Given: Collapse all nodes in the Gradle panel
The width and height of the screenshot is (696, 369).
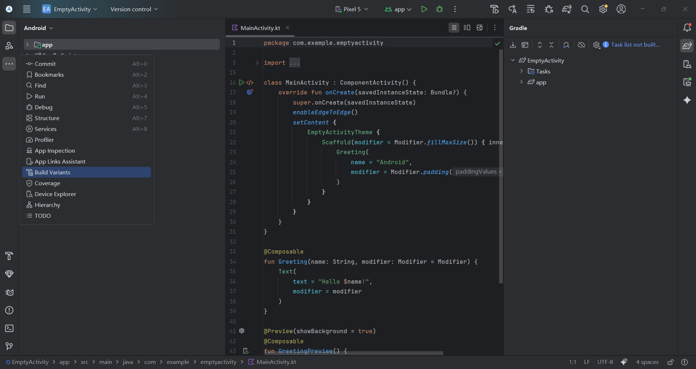Looking at the screenshot, I should (x=551, y=45).
